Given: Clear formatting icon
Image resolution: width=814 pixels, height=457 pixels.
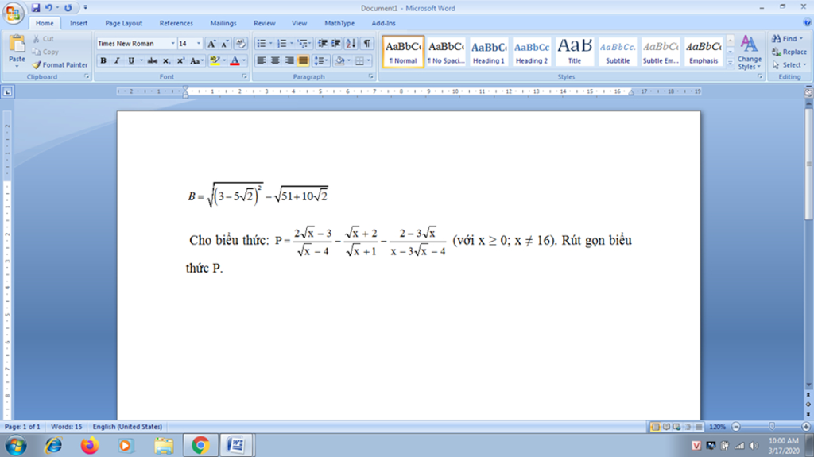Looking at the screenshot, I should [x=240, y=44].
